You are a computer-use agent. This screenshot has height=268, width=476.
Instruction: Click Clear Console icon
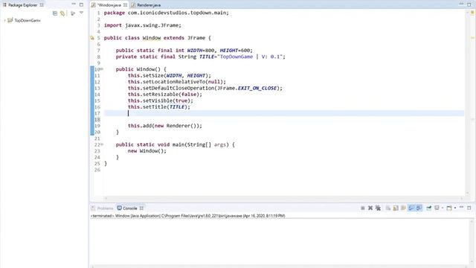[388, 208]
